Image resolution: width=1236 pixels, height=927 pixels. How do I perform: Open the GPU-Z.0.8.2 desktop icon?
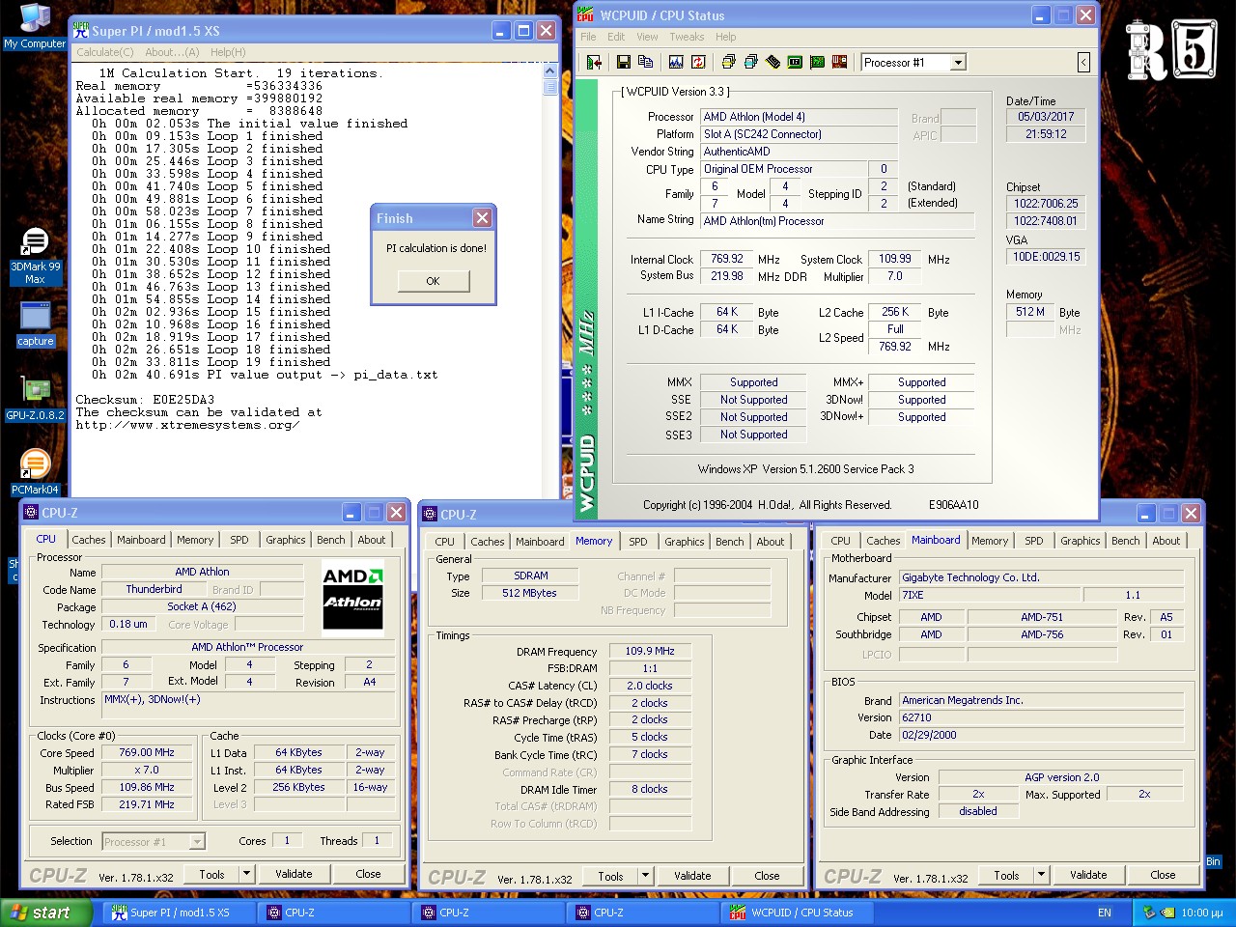pyautogui.click(x=36, y=391)
